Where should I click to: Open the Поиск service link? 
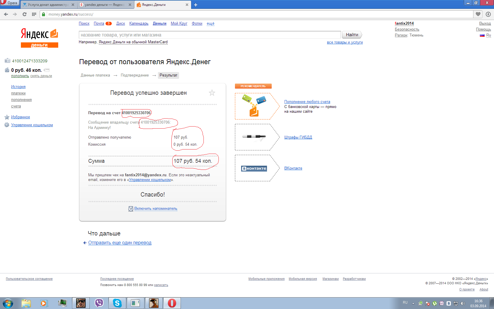point(84,24)
